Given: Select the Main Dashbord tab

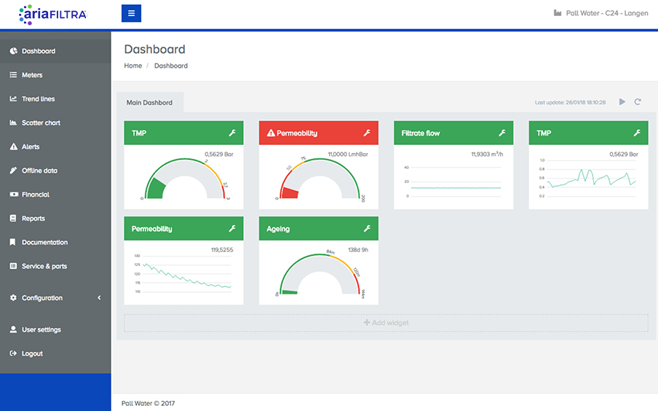Looking at the screenshot, I should [149, 103].
